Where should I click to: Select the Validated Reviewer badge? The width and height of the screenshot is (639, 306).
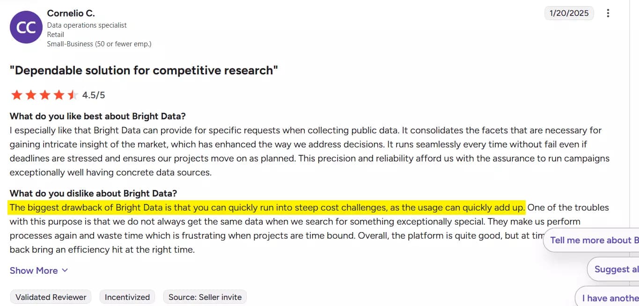click(50, 297)
